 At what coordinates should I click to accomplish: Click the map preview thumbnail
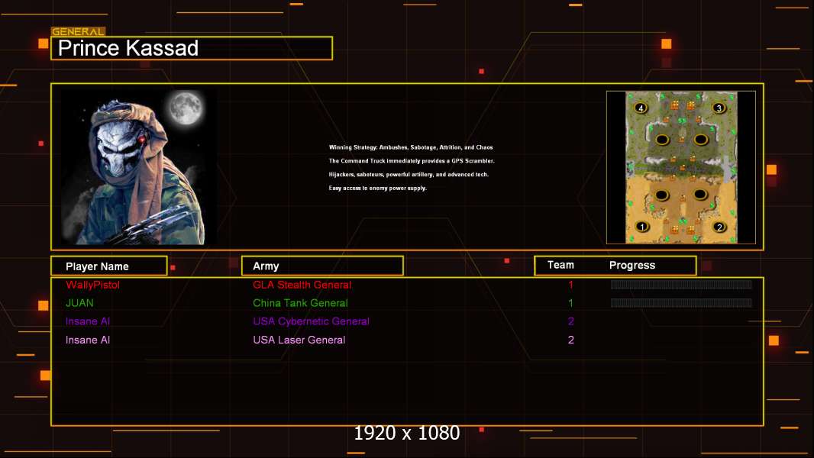pyautogui.click(x=681, y=167)
